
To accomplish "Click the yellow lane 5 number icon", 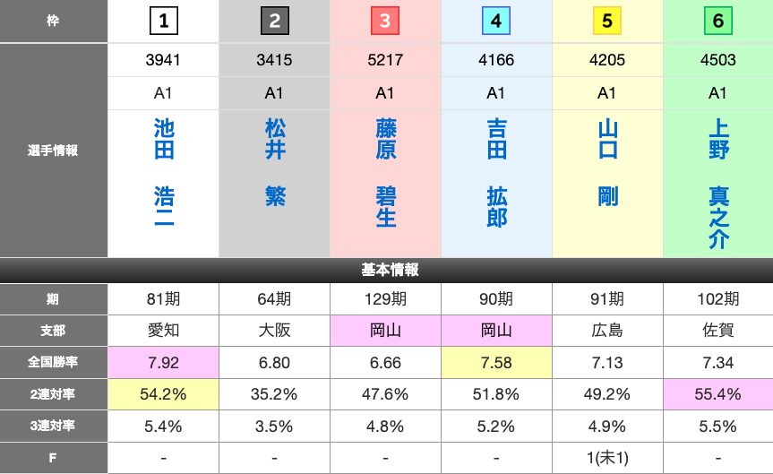I will point(607,21).
